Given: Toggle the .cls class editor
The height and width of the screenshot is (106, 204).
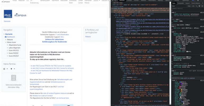Looking at the screenshot, I should pyautogui.click(x=193, y=6).
